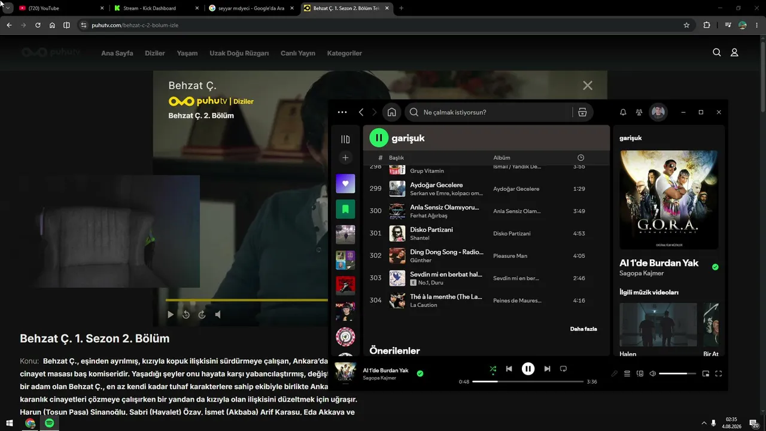Open the Spotify lyrics microphone icon
This screenshot has height=431, width=766.
(x=614, y=374)
